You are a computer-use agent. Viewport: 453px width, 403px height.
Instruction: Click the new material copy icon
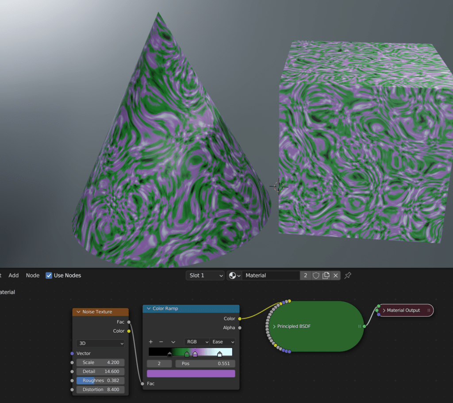[326, 275]
